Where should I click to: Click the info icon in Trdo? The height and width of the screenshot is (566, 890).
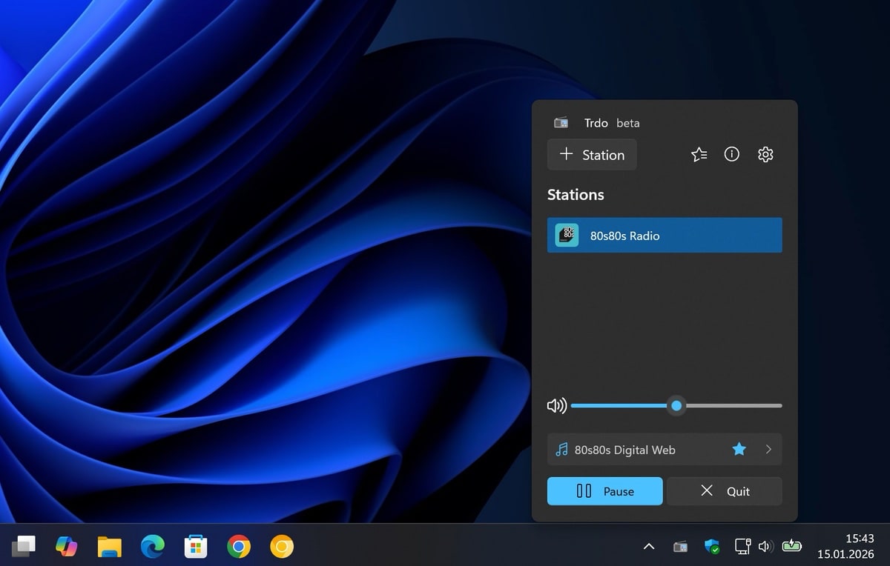coord(731,154)
